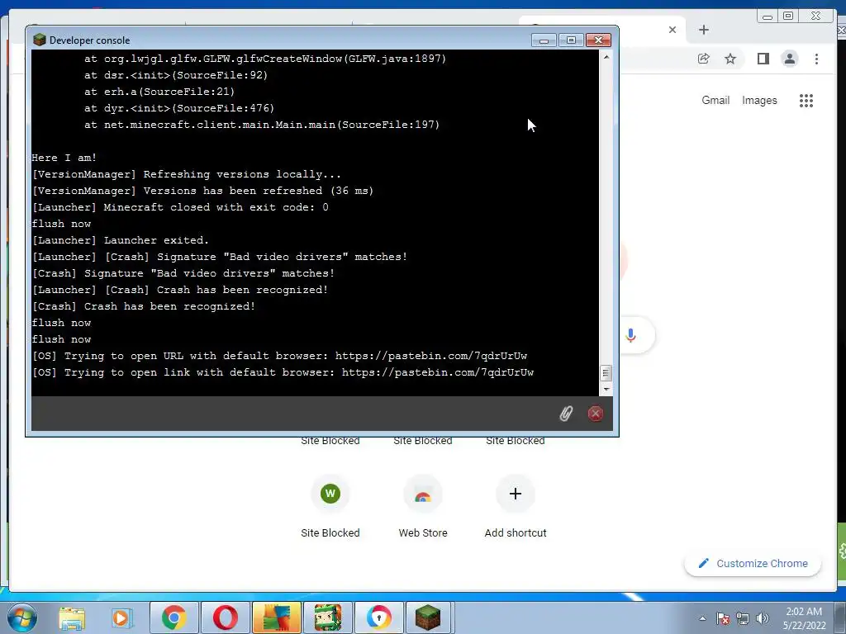Close the active Chrome tab
Screen dimensions: 846x634
[673, 30]
